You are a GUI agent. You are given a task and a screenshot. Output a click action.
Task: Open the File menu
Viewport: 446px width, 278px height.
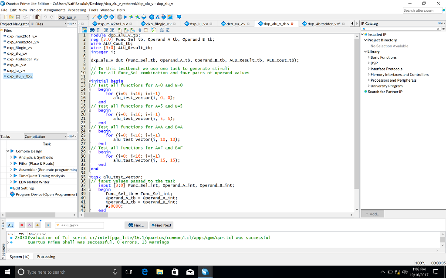4,10
